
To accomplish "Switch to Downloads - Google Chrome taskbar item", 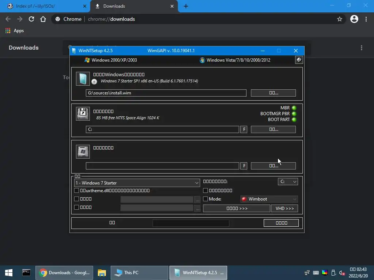I will [64, 273].
